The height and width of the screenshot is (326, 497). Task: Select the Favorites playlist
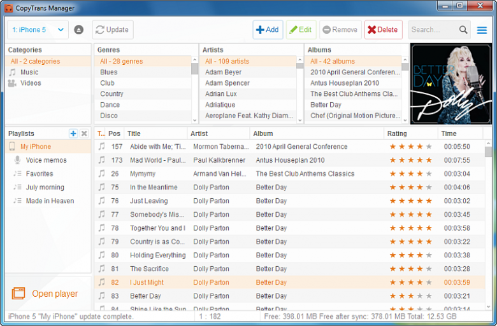[40, 173]
